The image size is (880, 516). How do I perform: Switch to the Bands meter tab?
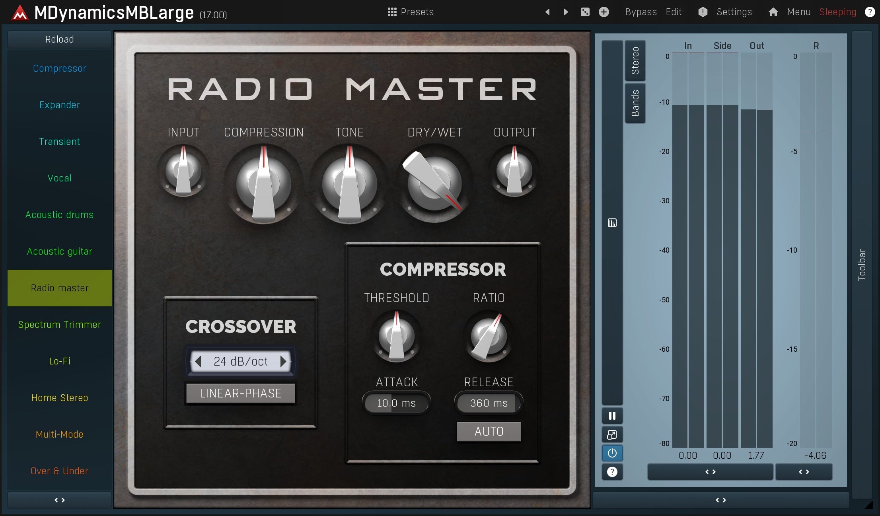coord(635,103)
